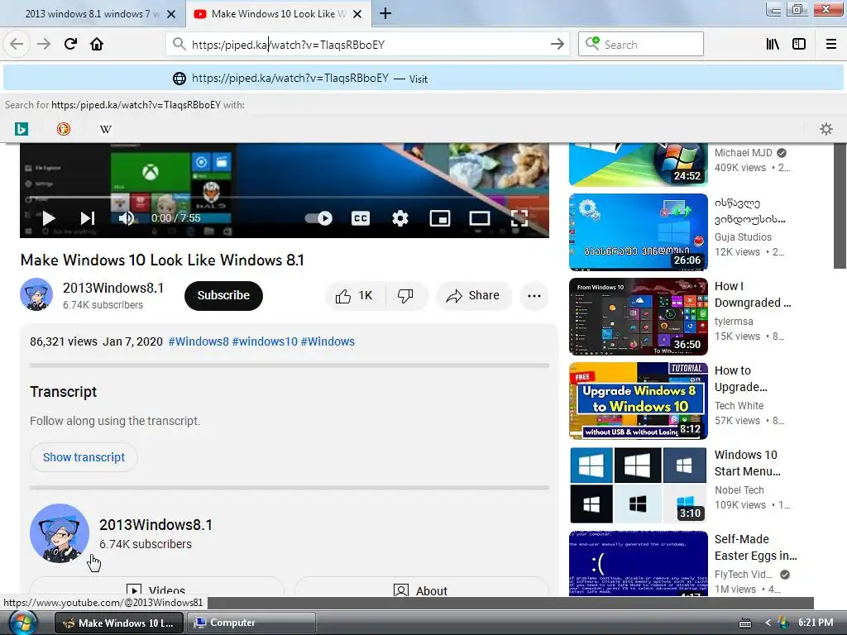Screen dimensions: 847x635
Task: Switch to Computer taskbar window
Action: point(251,623)
